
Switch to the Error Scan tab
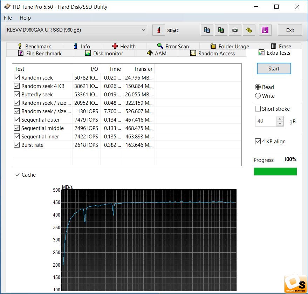(x=173, y=46)
